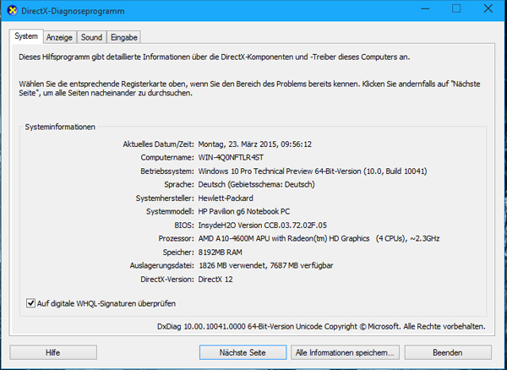Open the Sound tab

[x=91, y=37]
